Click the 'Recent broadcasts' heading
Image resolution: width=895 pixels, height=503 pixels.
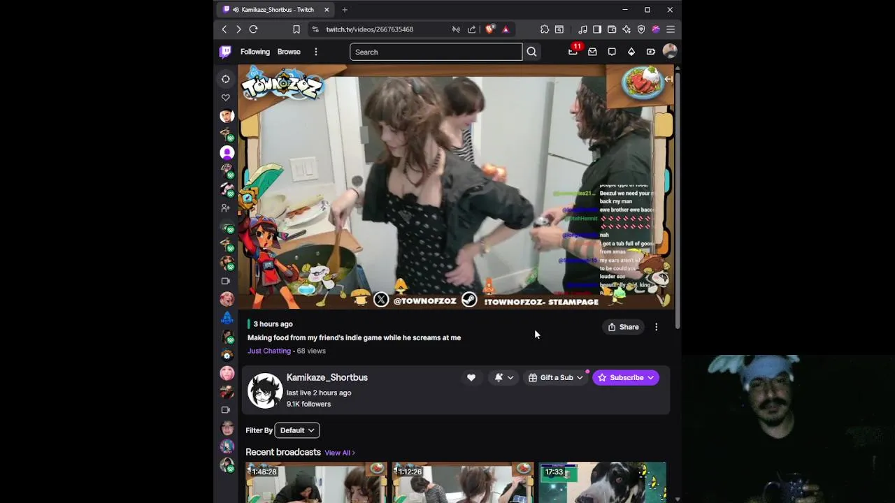click(x=283, y=452)
